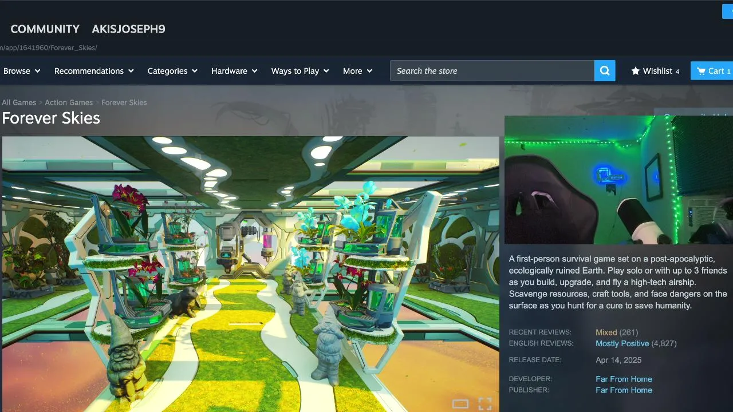Click the release date Apr 14, 2025

(618, 360)
